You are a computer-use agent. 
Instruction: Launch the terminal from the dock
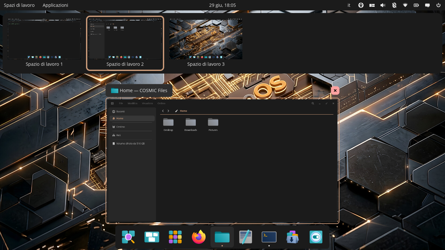pos(269,237)
